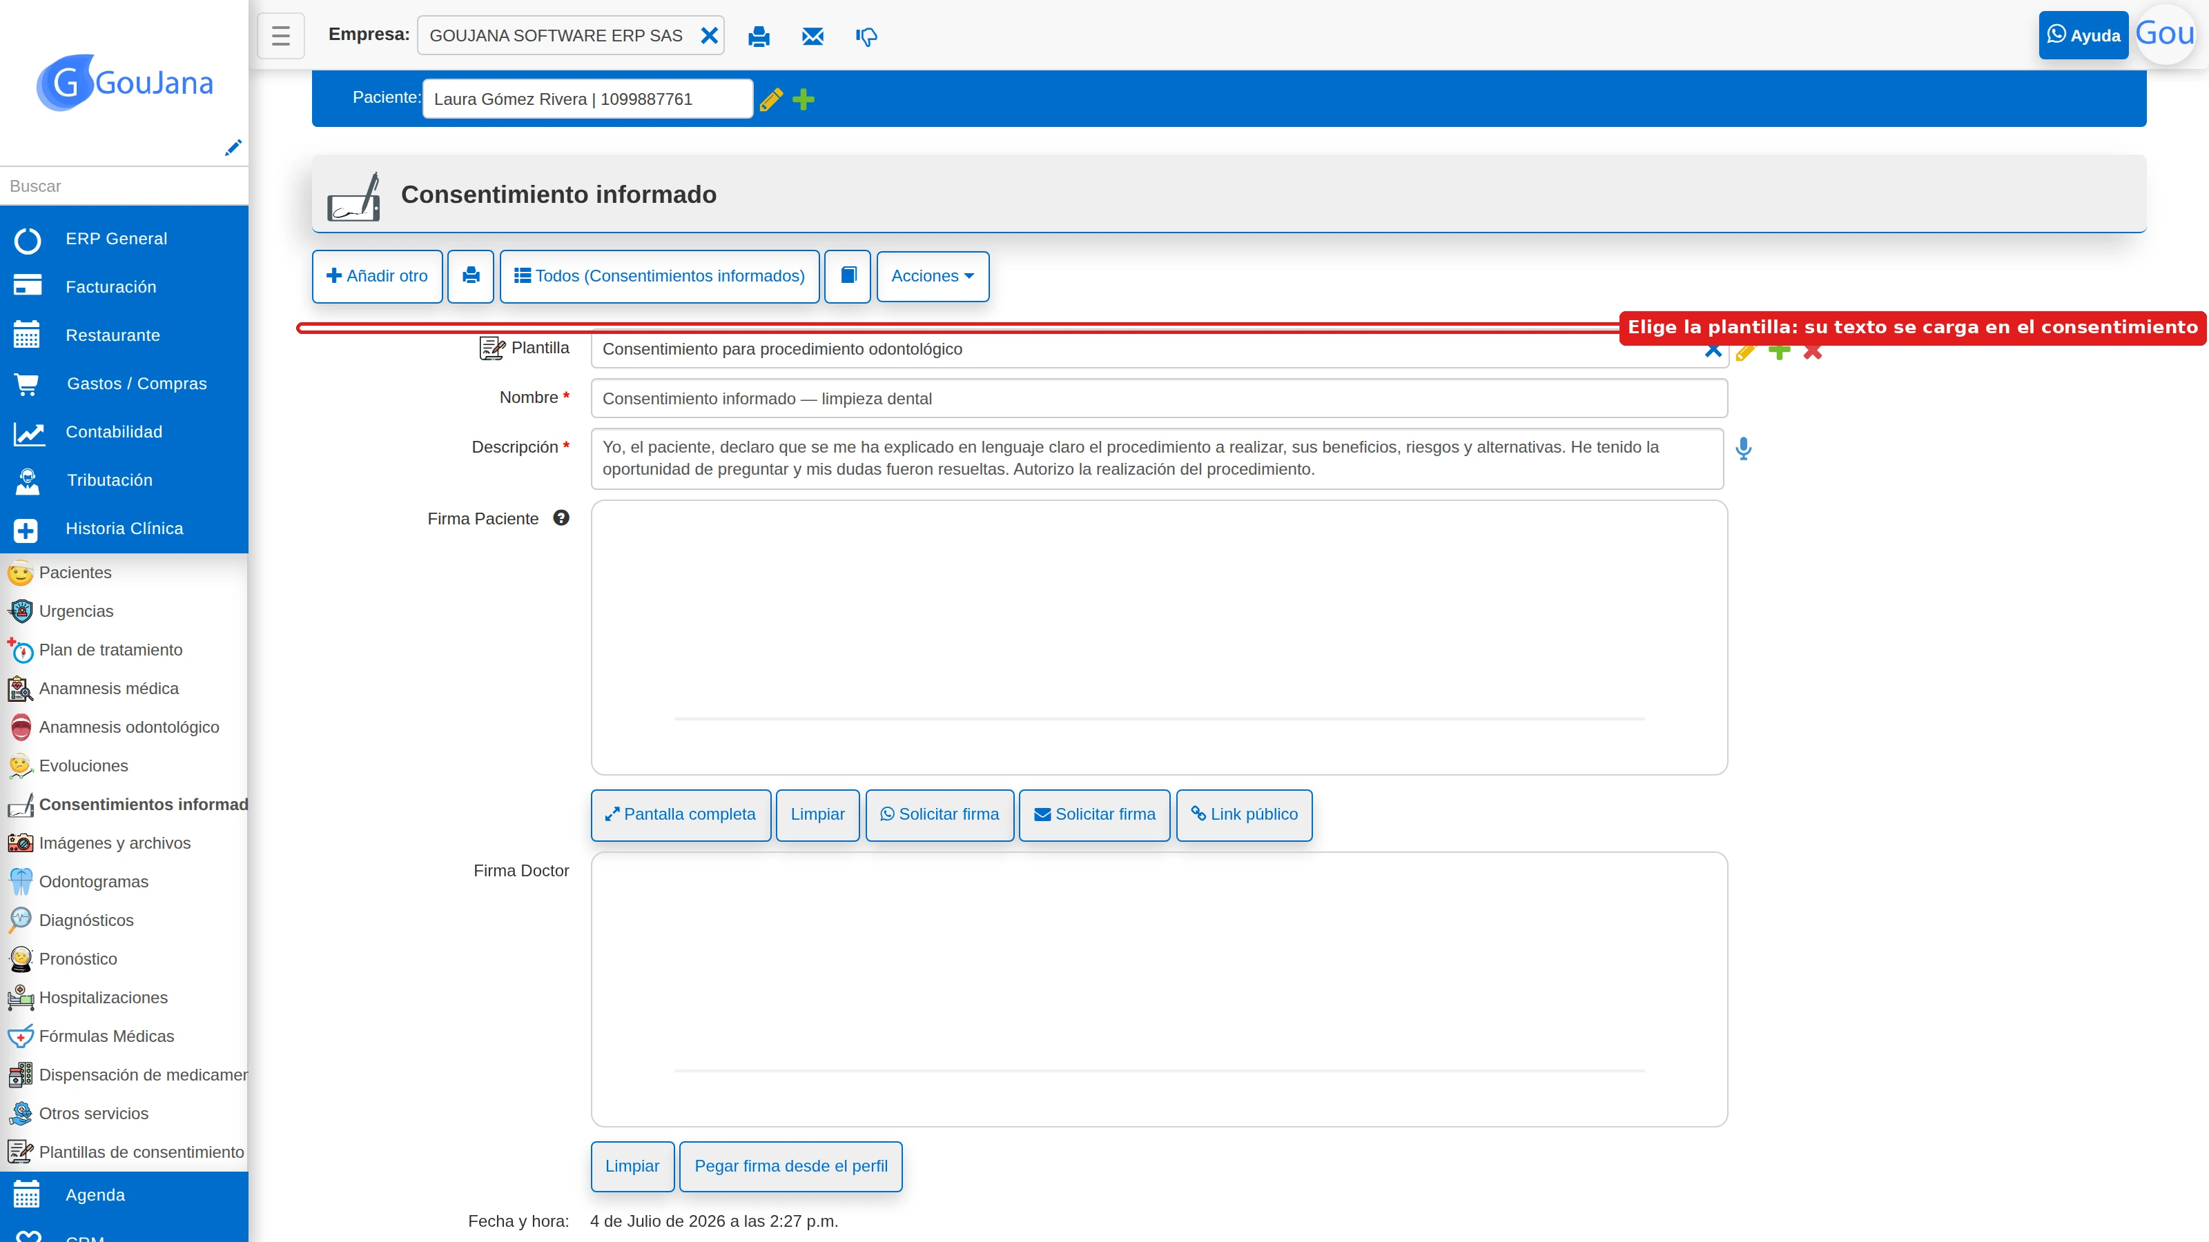Click the thumbs-down feedback icon

(866, 37)
